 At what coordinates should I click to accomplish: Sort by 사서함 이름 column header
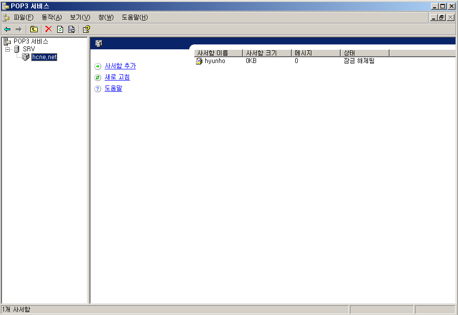coord(218,53)
